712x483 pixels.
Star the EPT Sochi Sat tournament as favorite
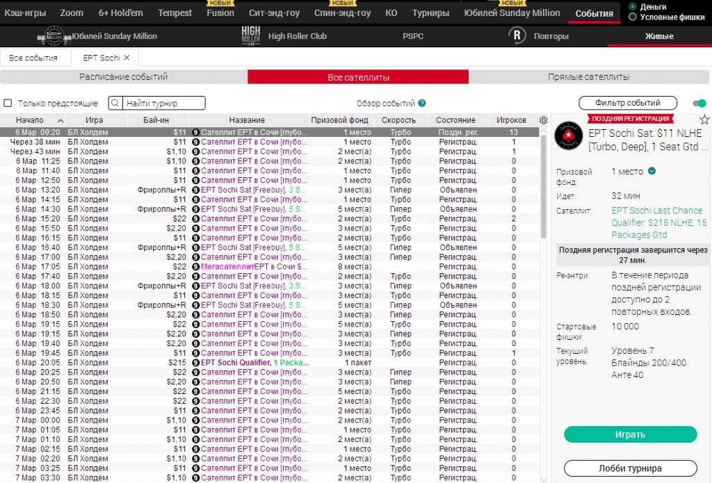704,120
